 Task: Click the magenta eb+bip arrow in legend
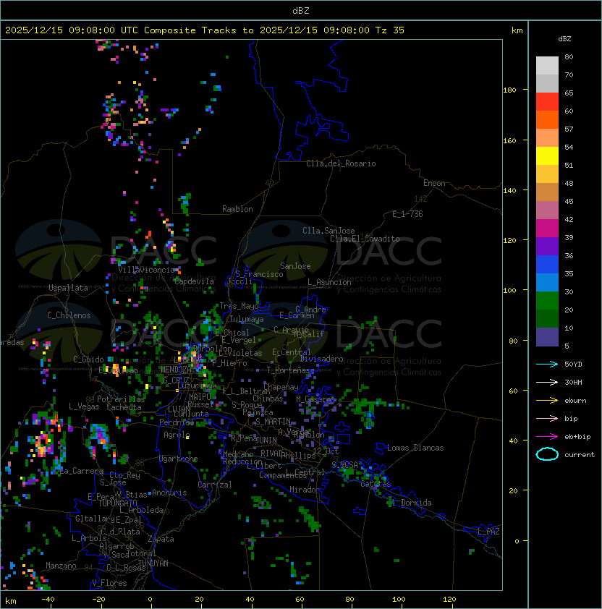point(547,437)
